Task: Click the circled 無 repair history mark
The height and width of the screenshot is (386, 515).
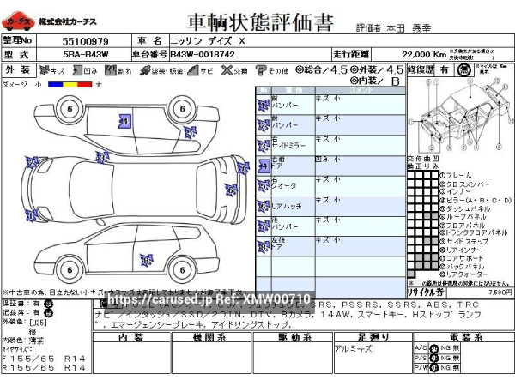Action: pos(463,70)
